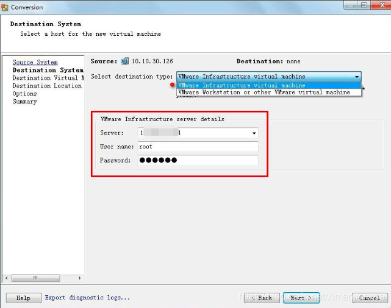The image size is (391, 308).
Task: Click the Help button
Action: [24, 298]
